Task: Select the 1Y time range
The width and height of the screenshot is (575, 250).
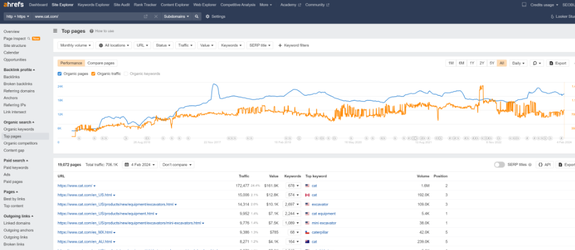Action: [471, 63]
